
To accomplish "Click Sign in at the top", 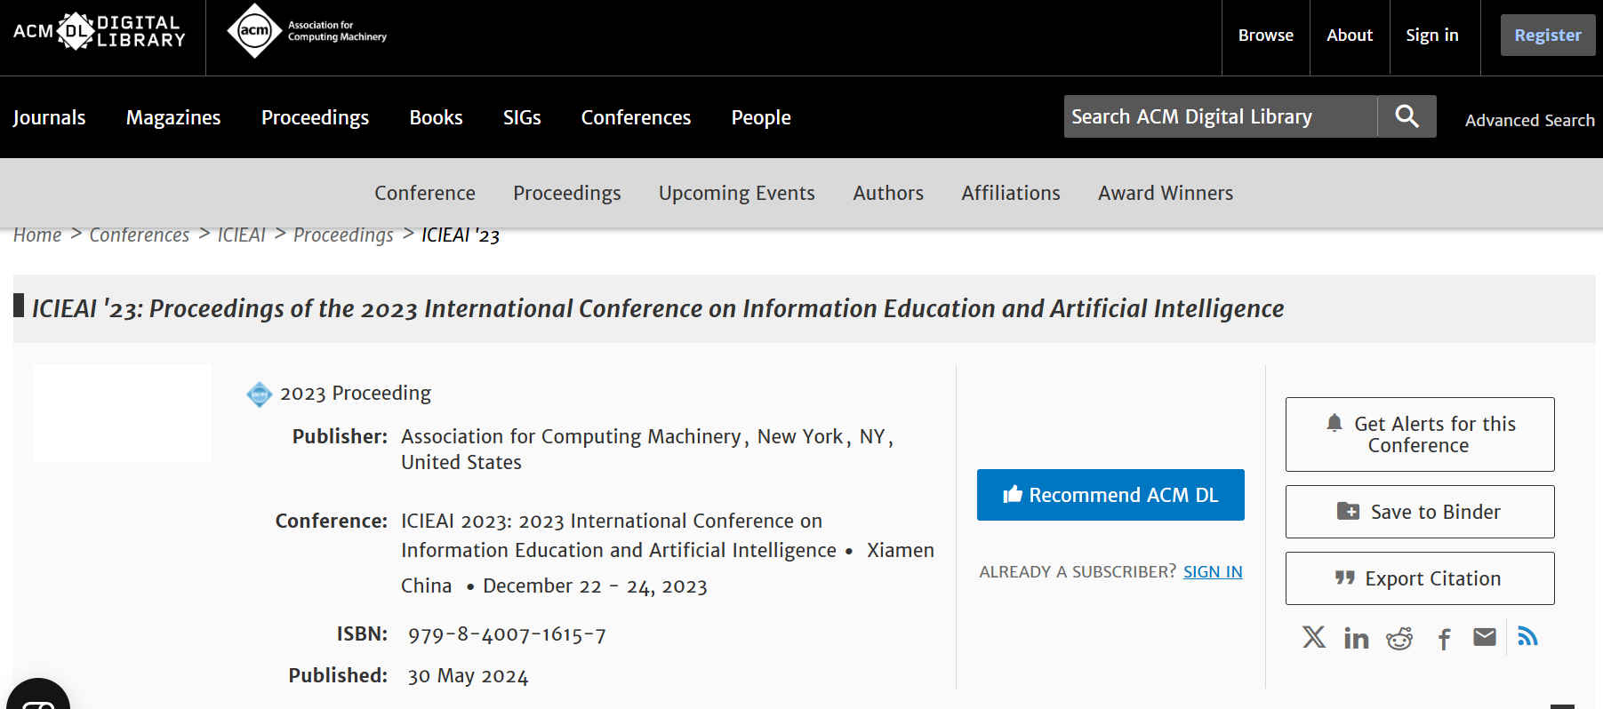I will pos(1432,36).
